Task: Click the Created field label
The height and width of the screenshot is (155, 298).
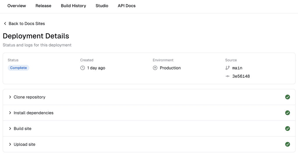Action: (x=87, y=60)
